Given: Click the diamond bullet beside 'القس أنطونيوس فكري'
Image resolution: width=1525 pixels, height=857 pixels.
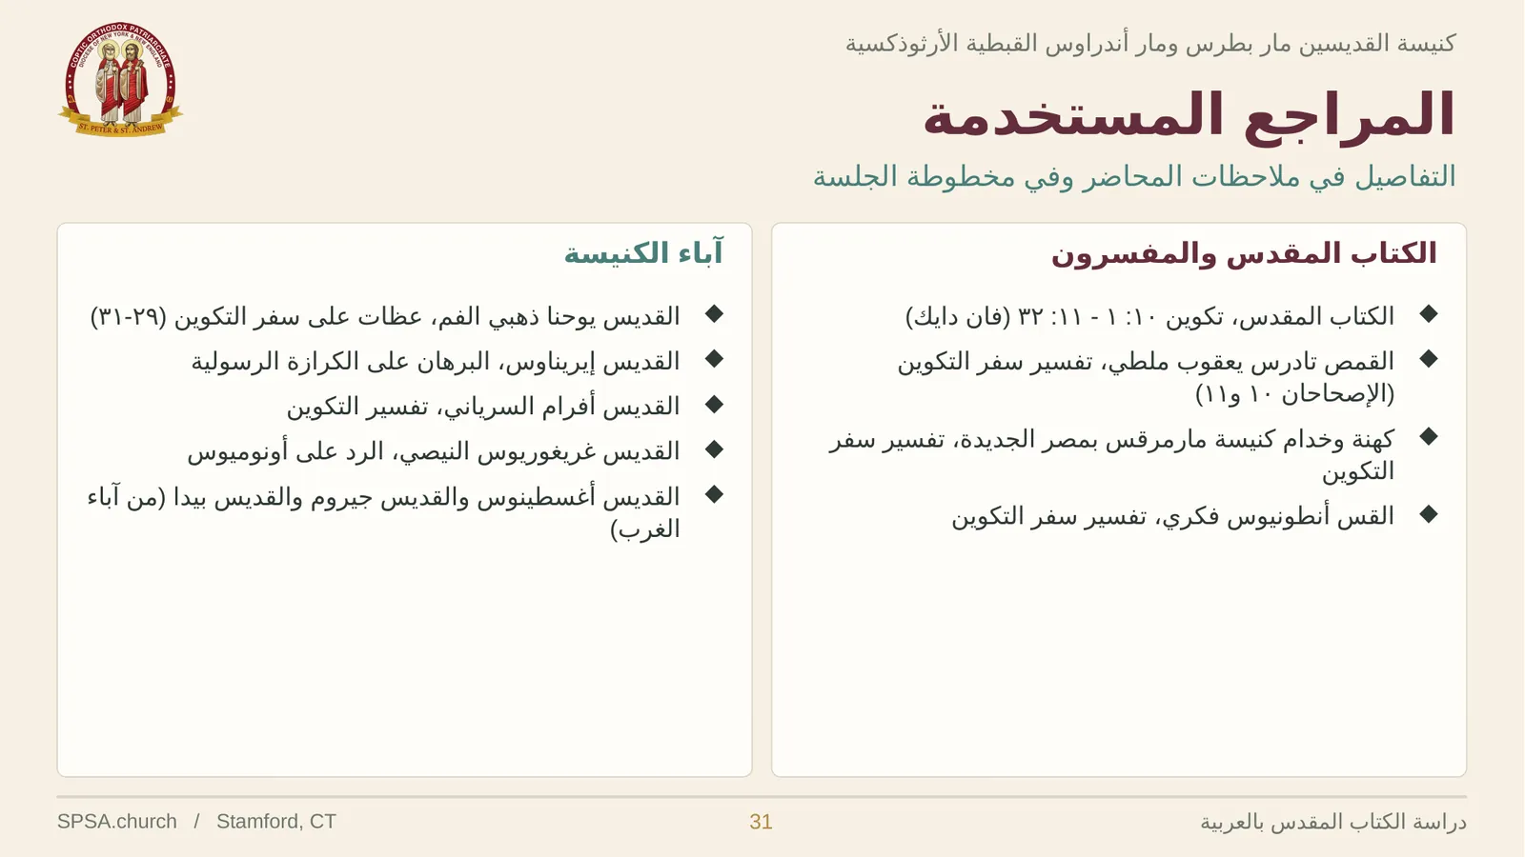Looking at the screenshot, I should (x=1428, y=514).
